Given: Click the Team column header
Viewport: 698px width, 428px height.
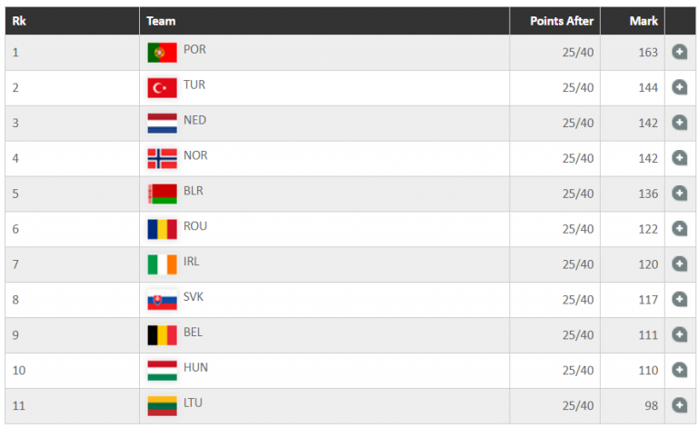Looking at the screenshot, I should tap(161, 21).
